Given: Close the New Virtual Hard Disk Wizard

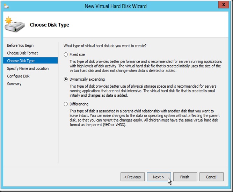Looking at the screenshot, I should 221,5.
